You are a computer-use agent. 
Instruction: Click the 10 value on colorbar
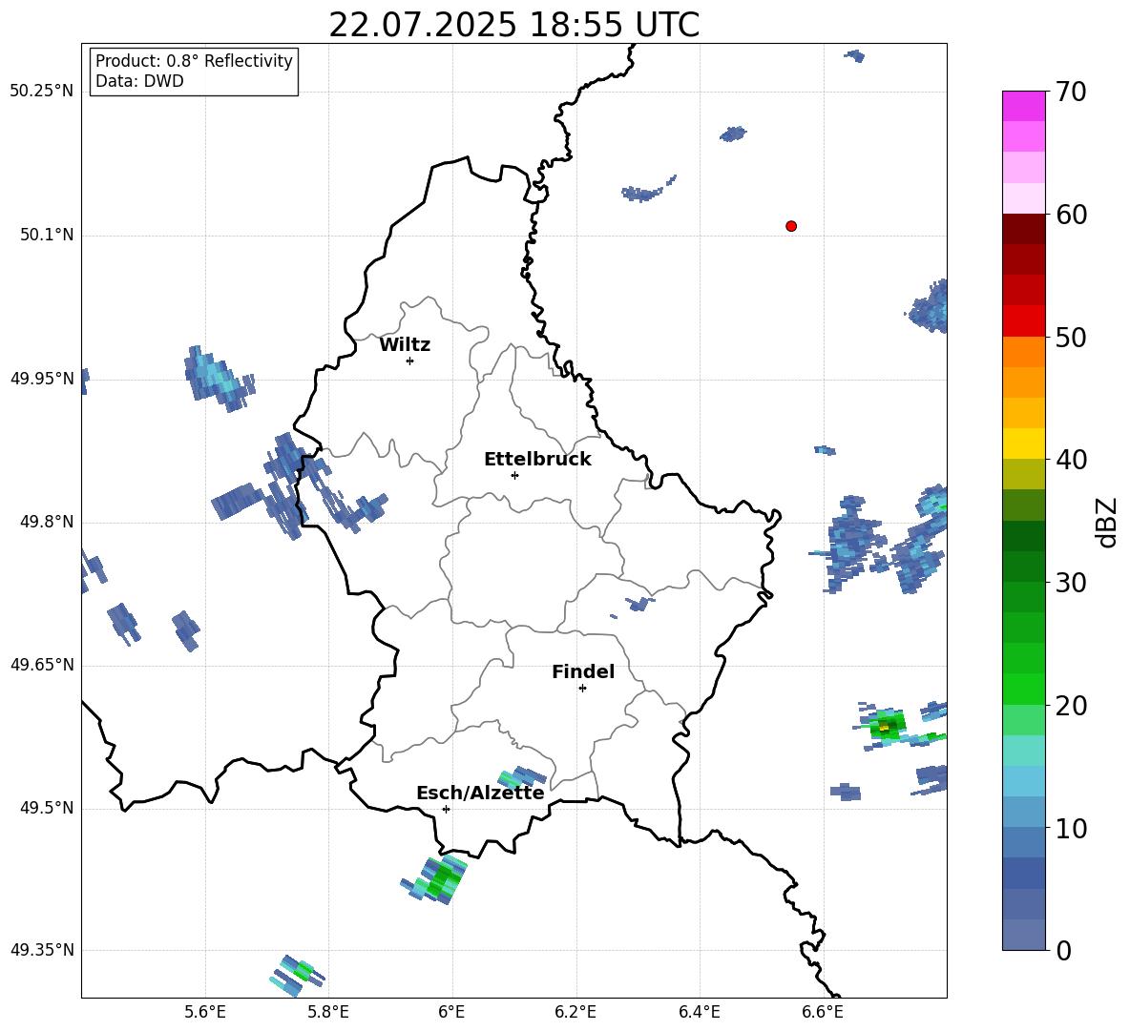1071,828
